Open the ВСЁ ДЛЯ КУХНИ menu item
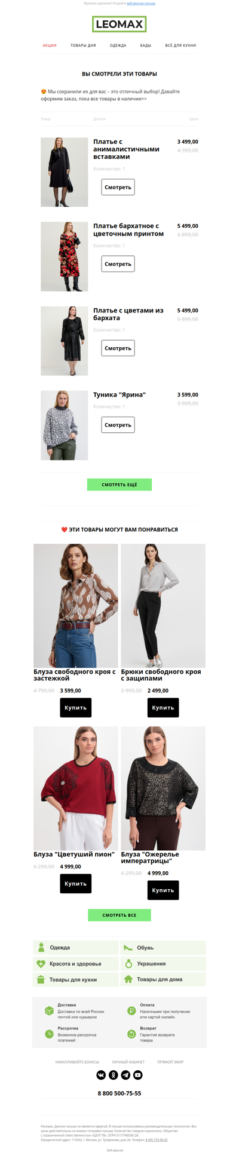 (180, 46)
